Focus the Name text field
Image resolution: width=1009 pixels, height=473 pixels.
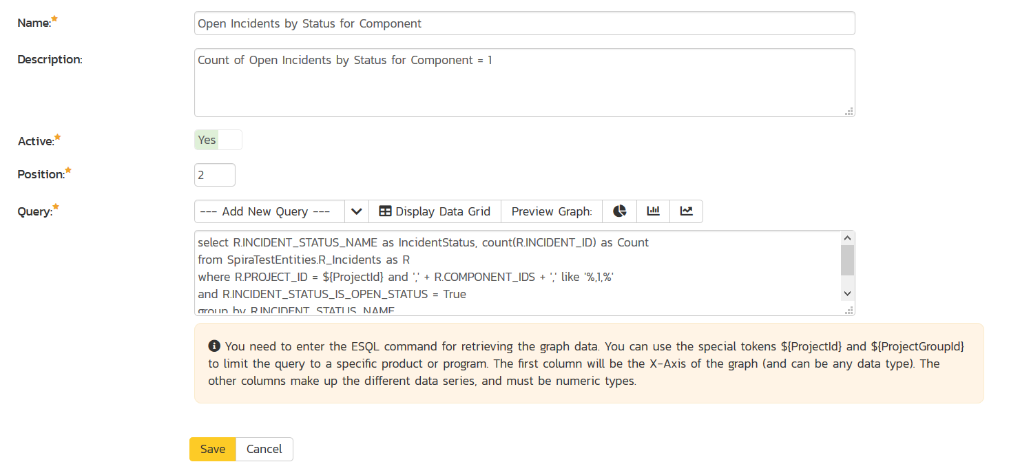[x=524, y=23]
